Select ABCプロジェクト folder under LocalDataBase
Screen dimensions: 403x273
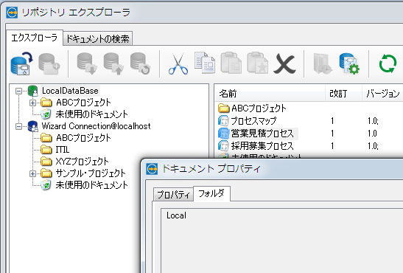(83, 103)
